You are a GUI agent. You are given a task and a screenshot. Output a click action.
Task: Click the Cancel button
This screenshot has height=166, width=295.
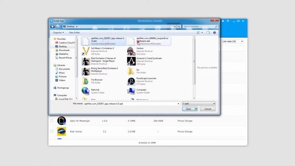[x=208, y=109]
